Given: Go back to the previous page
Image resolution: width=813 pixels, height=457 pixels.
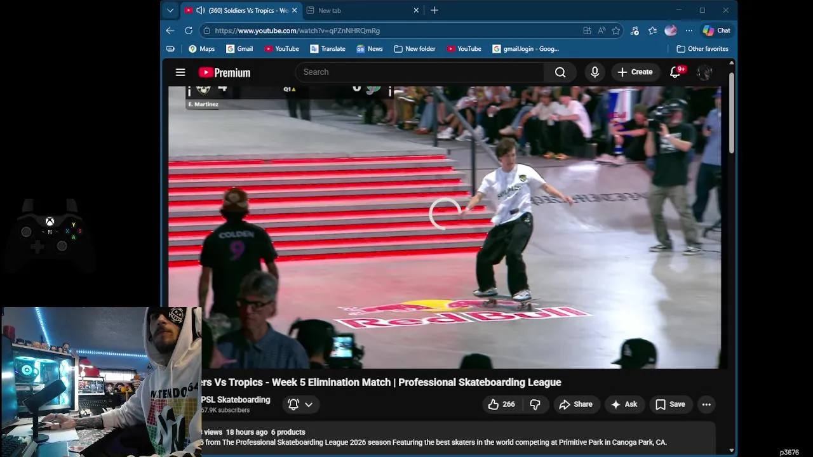Looking at the screenshot, I should tap(170, 30).
